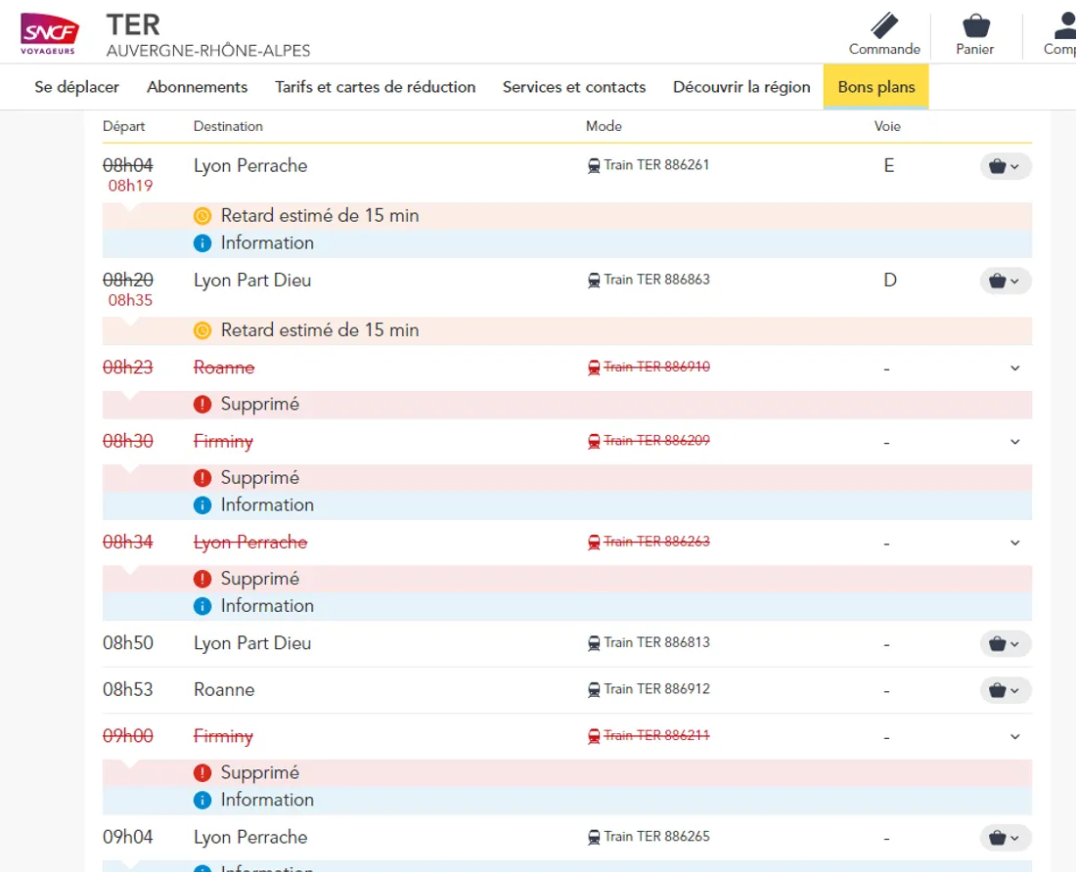The width and height of the screenshot is (1076, 872).
Task: Expand details of cancelled 08h34 Lyon Perrache train
Action: point(1014,543)
